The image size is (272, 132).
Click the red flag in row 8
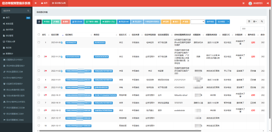[46, 110]
